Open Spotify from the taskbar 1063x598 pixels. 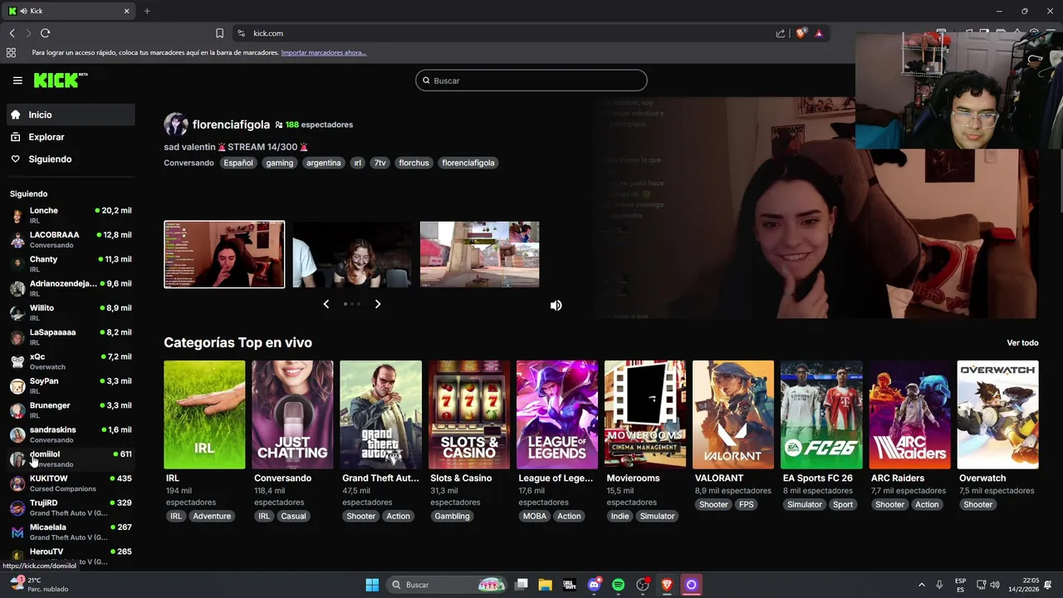[618, 585]
